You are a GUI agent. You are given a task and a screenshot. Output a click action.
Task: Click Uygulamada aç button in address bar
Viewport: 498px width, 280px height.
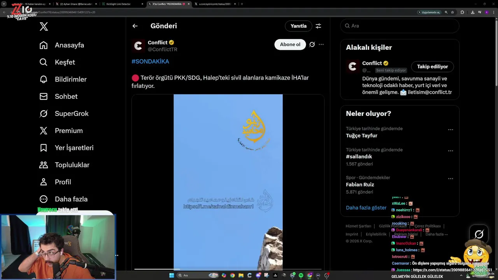[429, 12]
